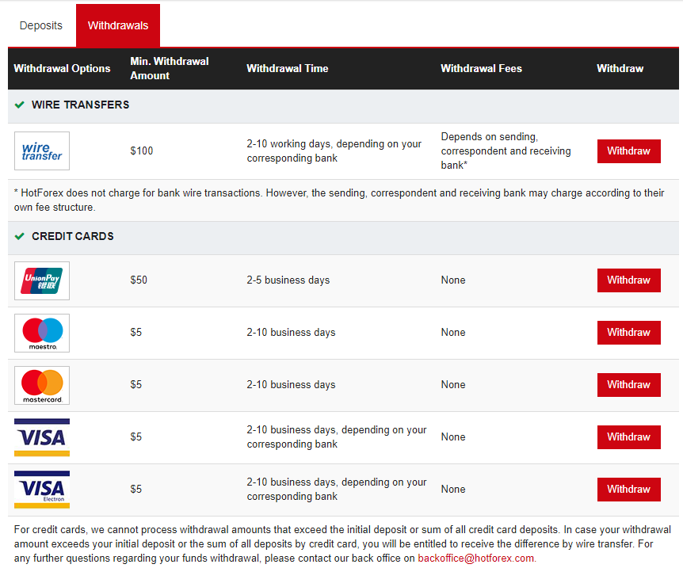The height and width of the screenshot is (568, 683).
Task: Click 'None' fee in UnionPay row
Action: coord(453,280)
